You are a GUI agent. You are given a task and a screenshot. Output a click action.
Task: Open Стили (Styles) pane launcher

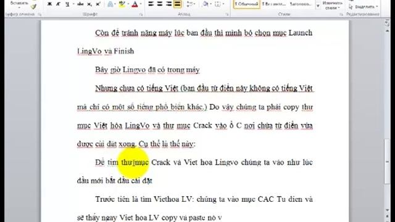341,15
